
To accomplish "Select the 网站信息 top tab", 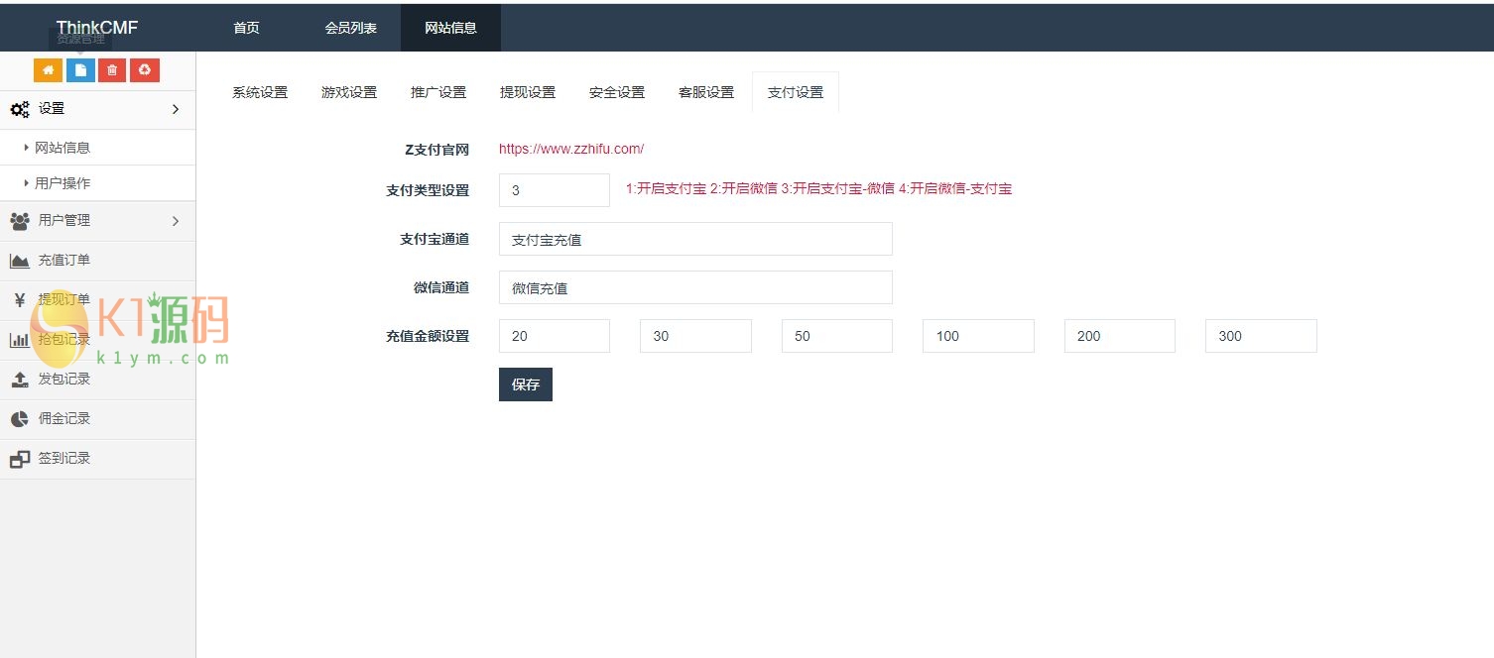I will click(450, 28).
